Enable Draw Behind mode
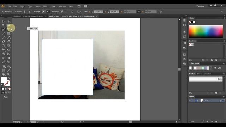Viewport: 226px width, 127px height. point(6,93)
